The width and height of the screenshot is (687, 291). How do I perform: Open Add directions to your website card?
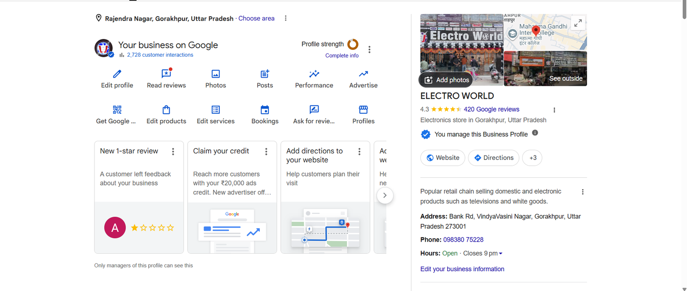325,197
